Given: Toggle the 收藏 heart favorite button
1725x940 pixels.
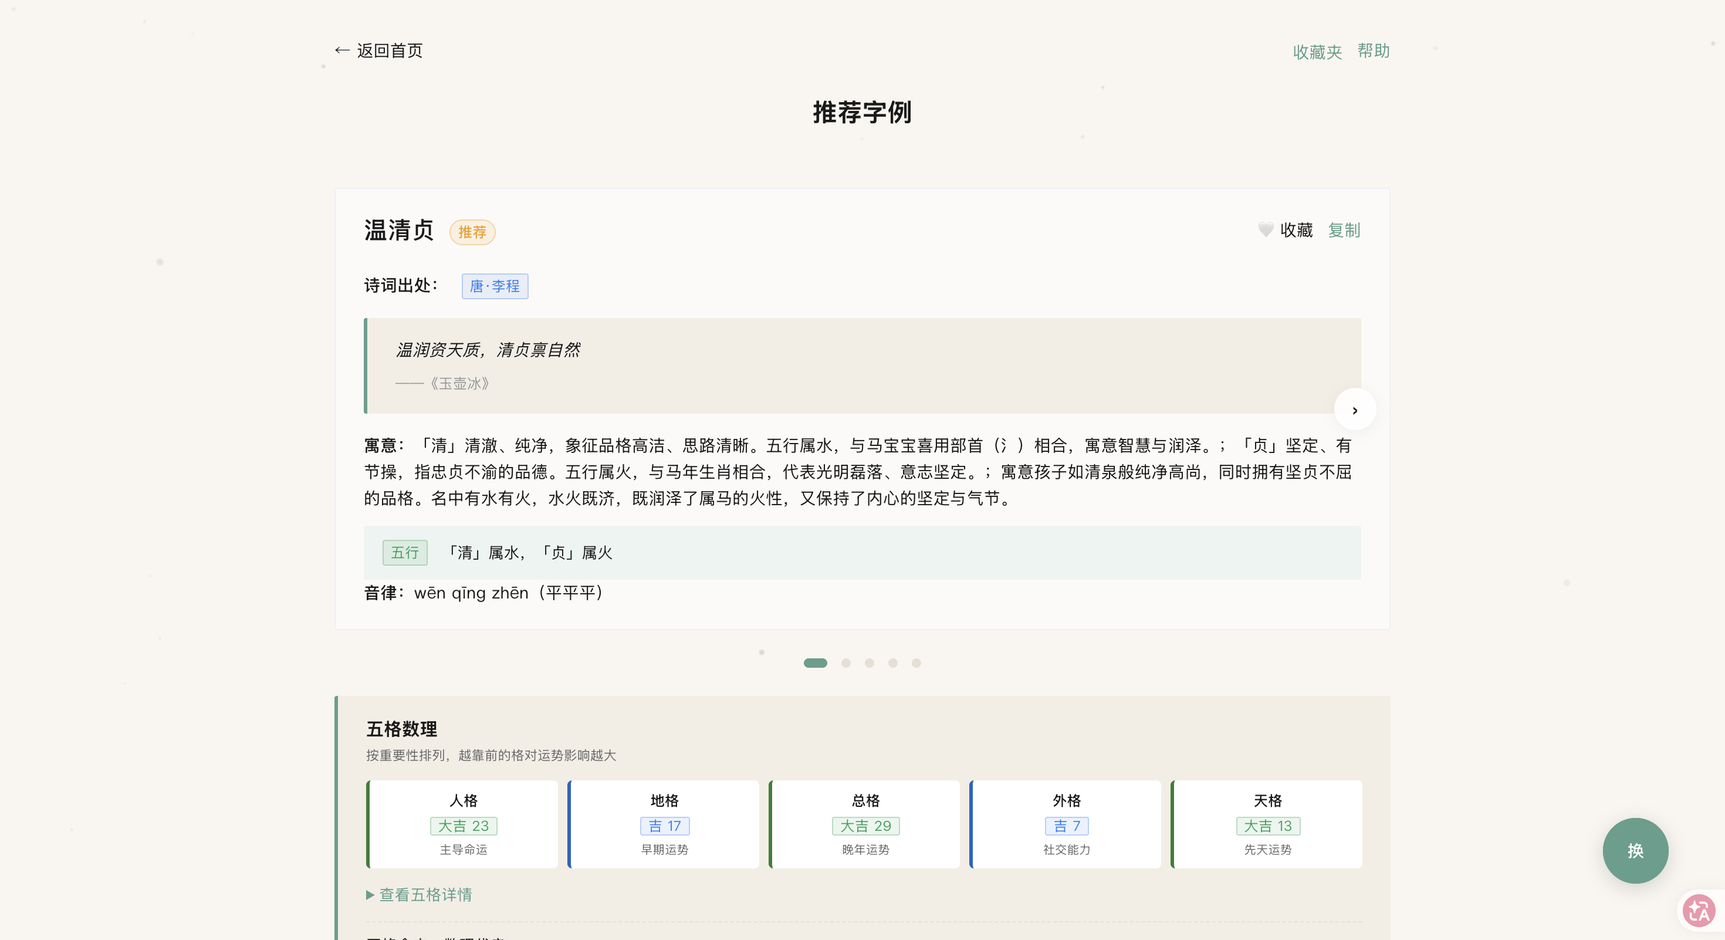Looking at the screenshot, I should [x=1285, y=231].
